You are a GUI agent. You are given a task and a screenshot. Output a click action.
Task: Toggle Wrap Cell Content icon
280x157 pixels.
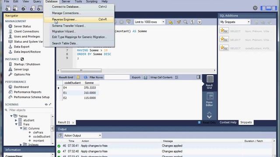pyautogui.click(x=177, y=77)
